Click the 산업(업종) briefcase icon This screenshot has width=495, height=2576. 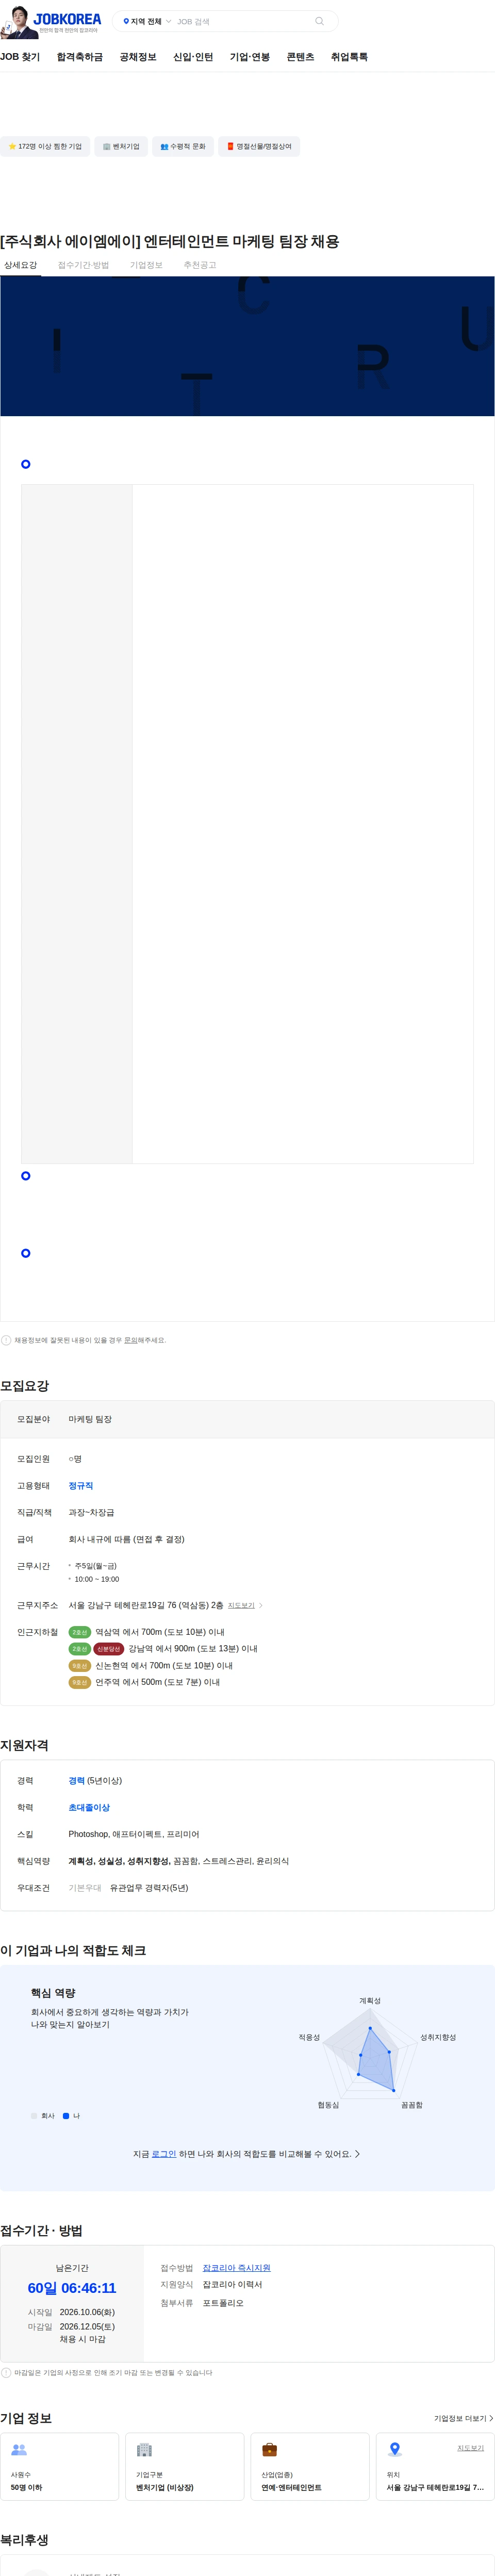pyautogui.click(x=269, y=2450)
